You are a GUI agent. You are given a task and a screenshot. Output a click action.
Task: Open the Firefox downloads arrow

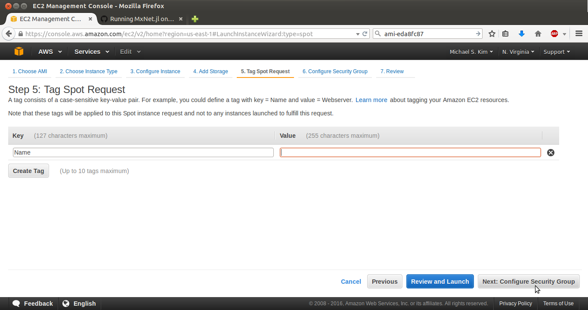522,34
